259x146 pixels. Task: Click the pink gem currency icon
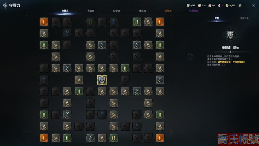point(219,6)
